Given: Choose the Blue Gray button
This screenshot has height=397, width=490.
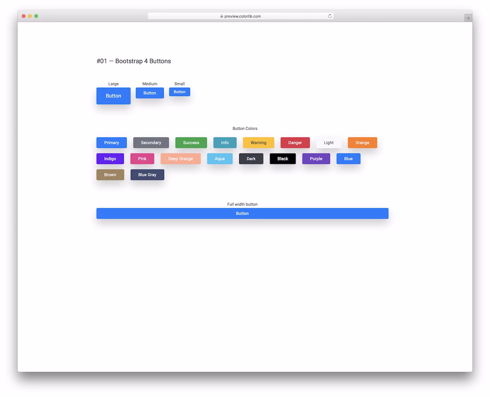Looking at the screenshot, I should (147, 175).
